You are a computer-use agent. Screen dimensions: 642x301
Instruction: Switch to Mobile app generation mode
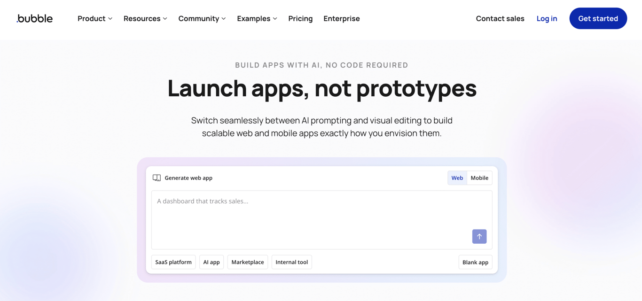(x=479, y=178)
